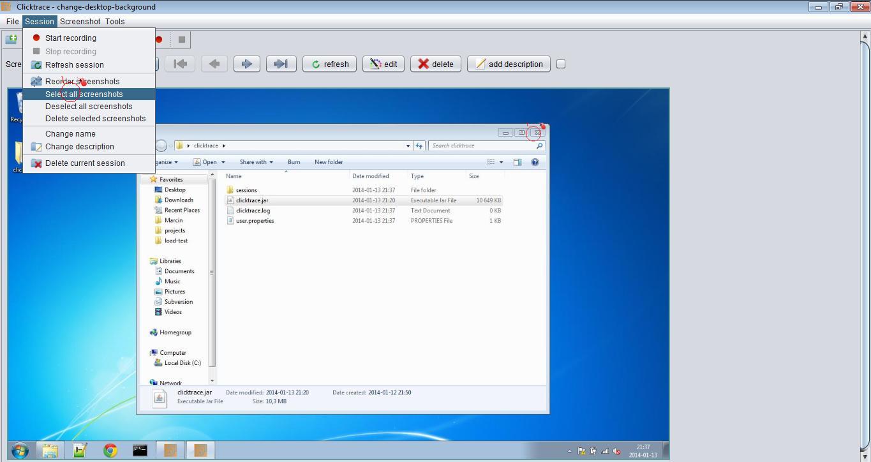Choose Change name in Session menu
Viewport: 871px width, 462px height.
tap(89, 133)
